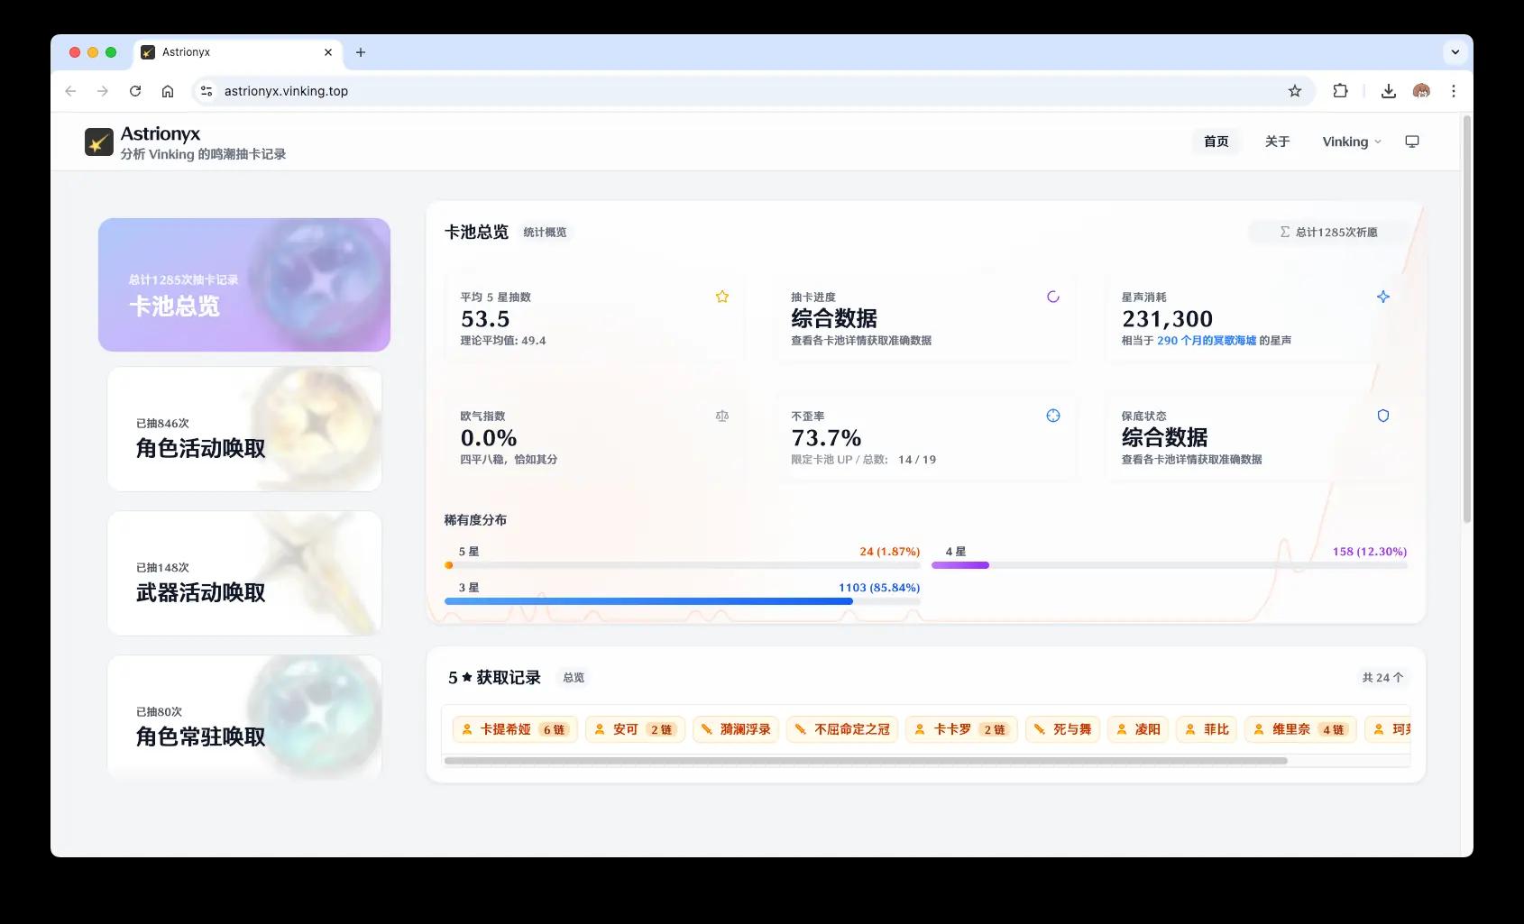Screen dimensions: 1524x924
Task: Reload the page
Action: click(135, 91)
